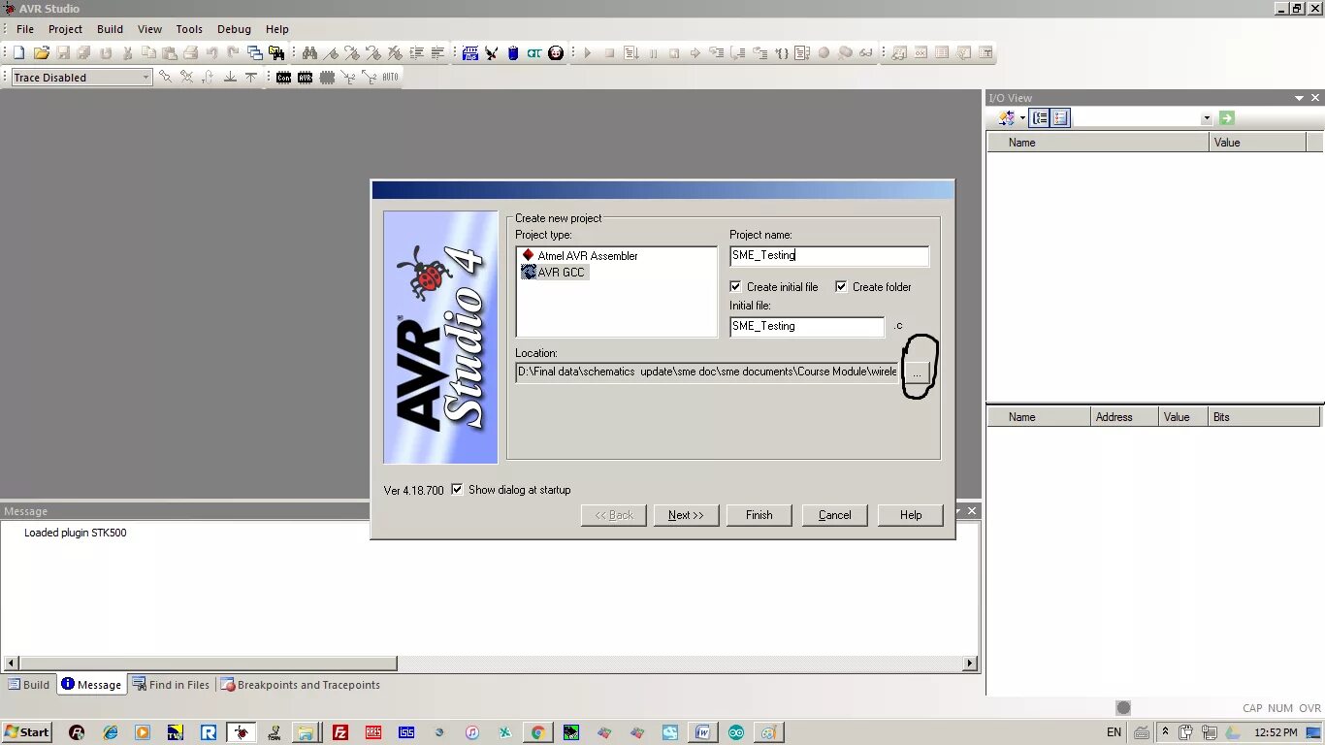This screenshot has width=1325, height=745.
Task: Click the Quickwatch glasses icon
Action: (x=866, y=53)
